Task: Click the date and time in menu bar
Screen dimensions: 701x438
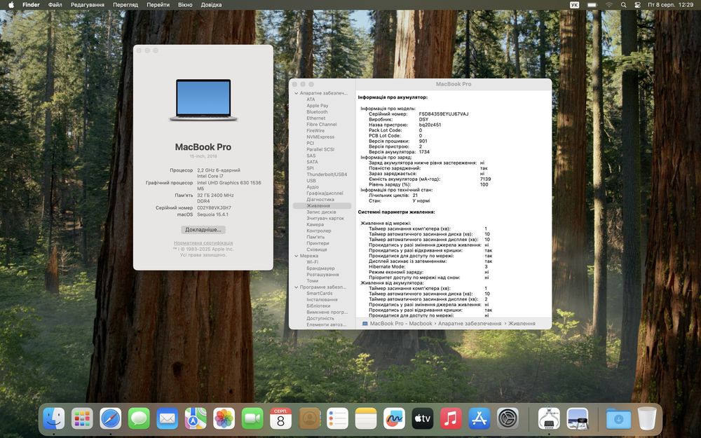Action: [671, 4]
